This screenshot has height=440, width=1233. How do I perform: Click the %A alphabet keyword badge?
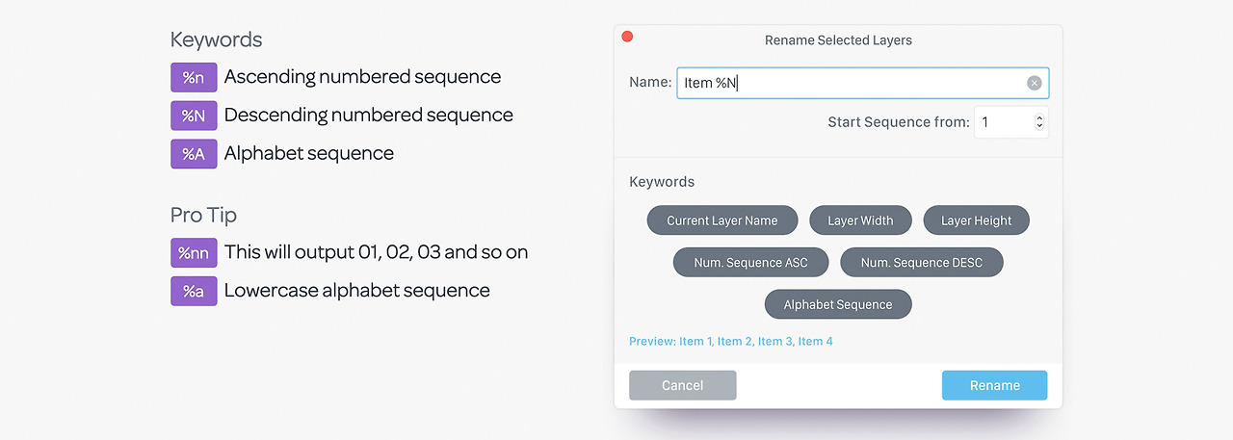194,154
